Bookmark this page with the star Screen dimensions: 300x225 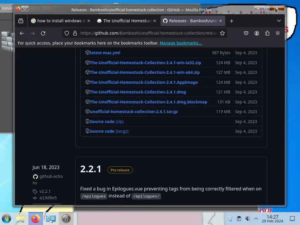[x=222, y=33]
